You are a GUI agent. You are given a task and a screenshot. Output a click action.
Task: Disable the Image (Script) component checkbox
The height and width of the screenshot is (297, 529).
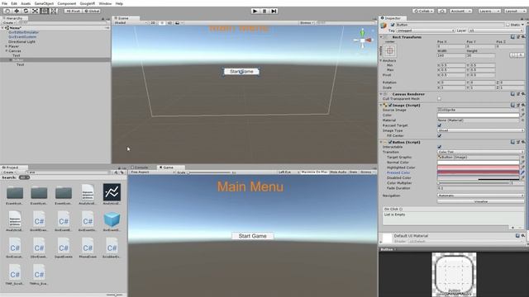[390, 106]
